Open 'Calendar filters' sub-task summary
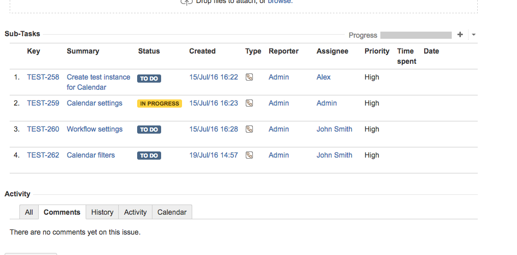Viewport: 517px width, 255px height. click(x=91, y=156)
